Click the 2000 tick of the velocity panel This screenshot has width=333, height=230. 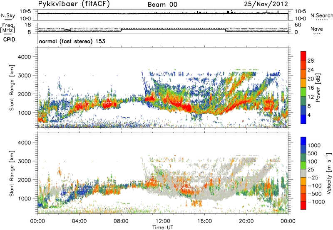coord(25,180)
